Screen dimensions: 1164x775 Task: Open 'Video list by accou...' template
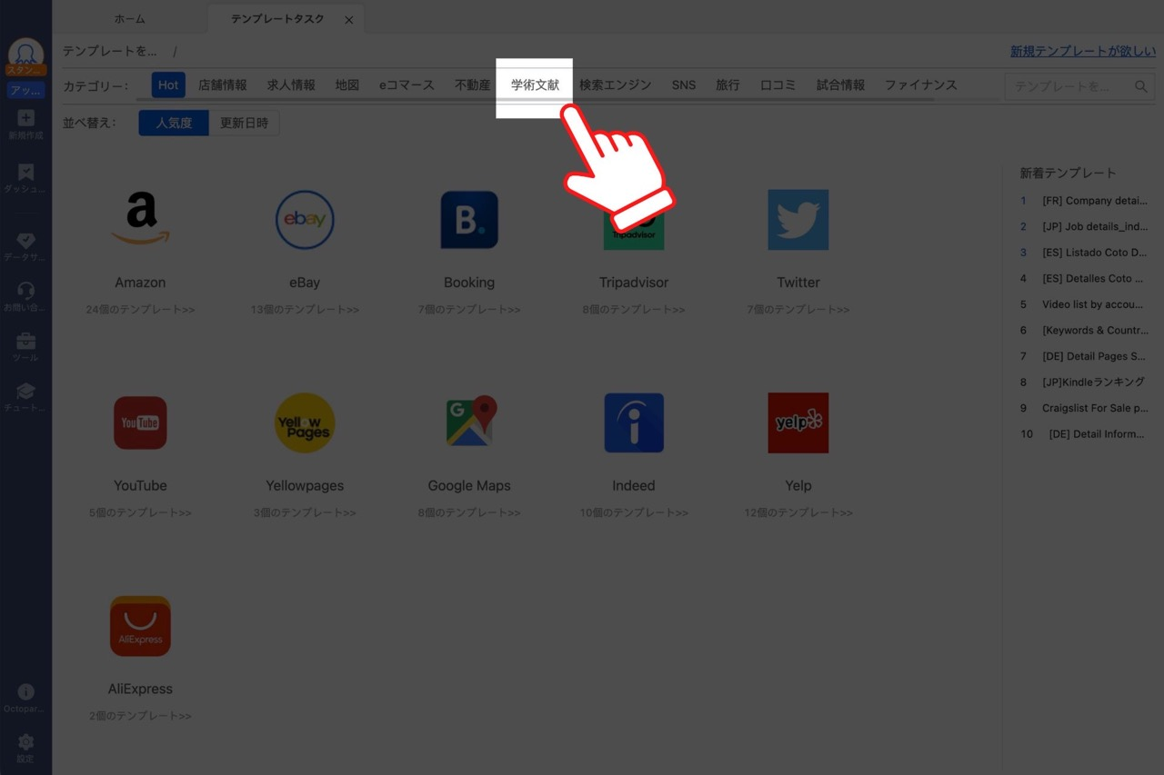point(1095,304)
